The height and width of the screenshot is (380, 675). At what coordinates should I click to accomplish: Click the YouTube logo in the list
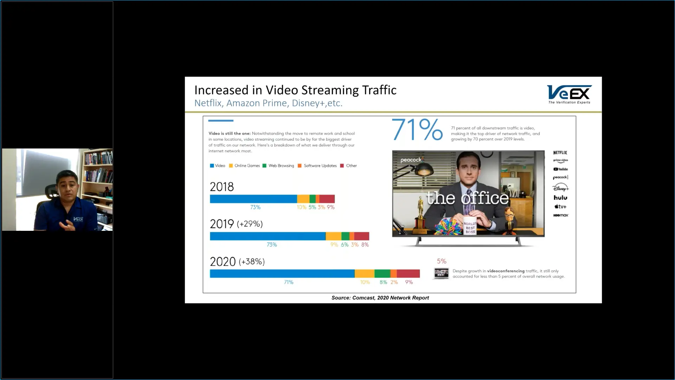(x=560, y=169)
